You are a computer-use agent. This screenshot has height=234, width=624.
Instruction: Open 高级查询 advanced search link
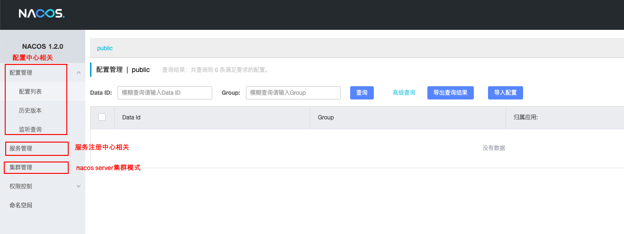tap(404, 93)
